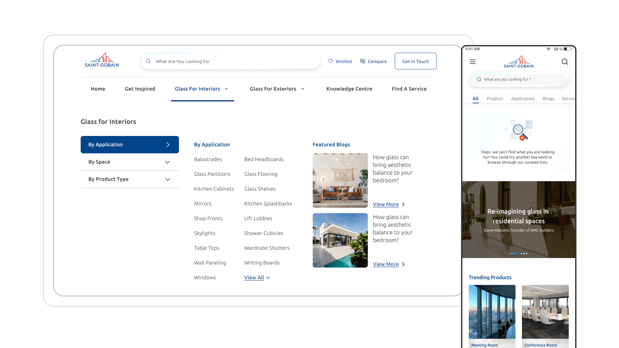Click the Wishlist heart icon

pos(330,61)
